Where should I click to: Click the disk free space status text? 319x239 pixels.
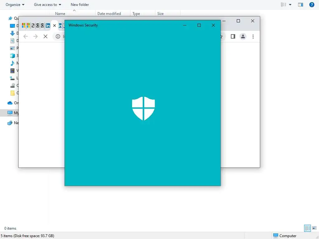27,236
